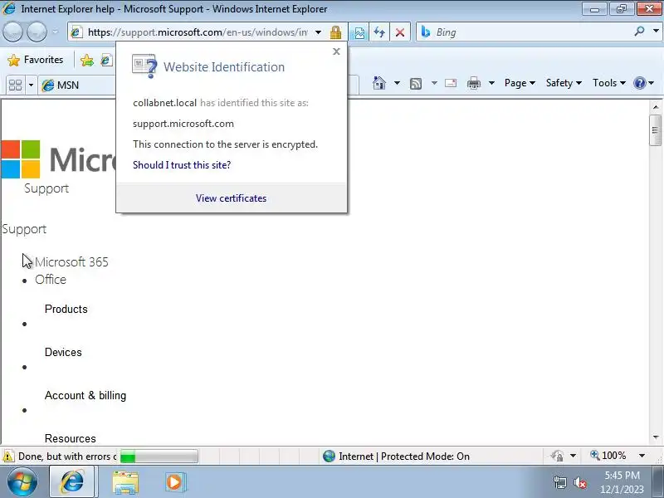Open the zoom level dropdown arrow

[642, 456]
